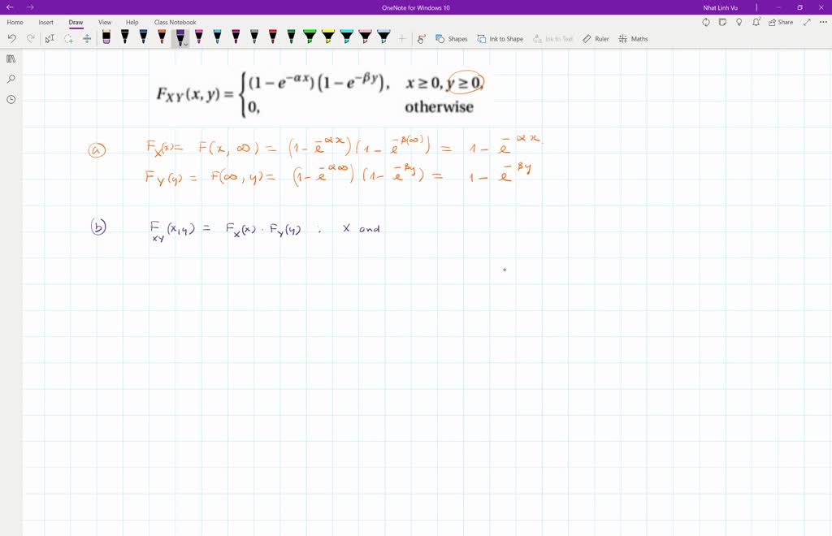Click the Share button

pyautogui.click(x=782, y=22)
